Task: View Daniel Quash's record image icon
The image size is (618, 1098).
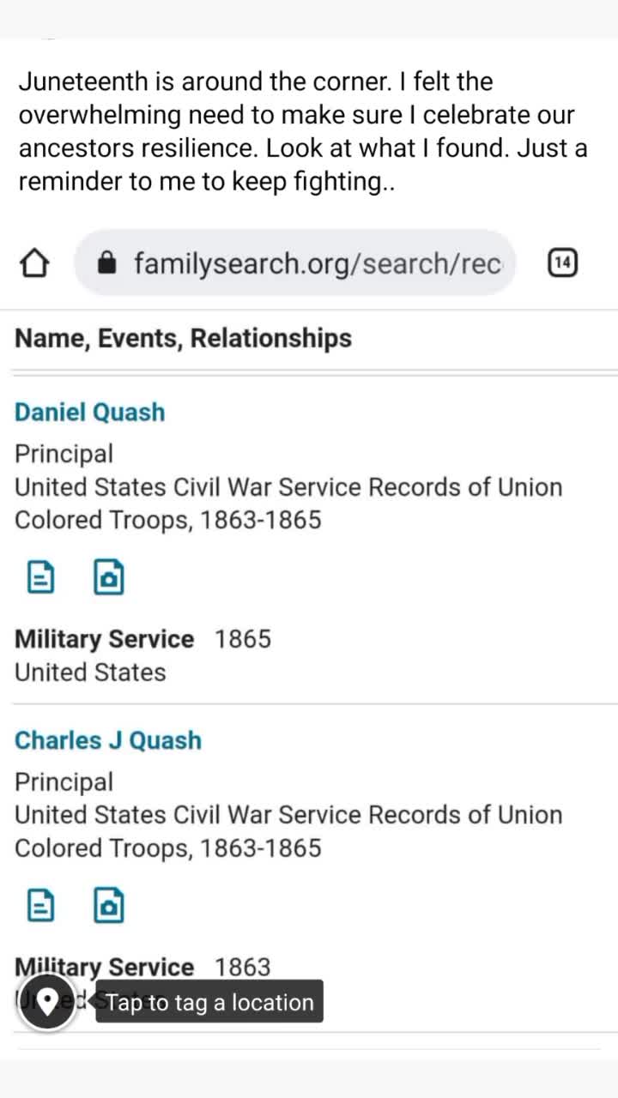Action: click(108, 577)
